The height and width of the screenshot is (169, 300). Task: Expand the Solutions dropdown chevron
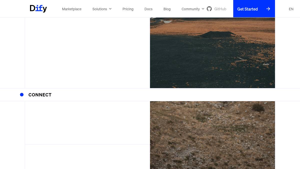pos(110,9)
